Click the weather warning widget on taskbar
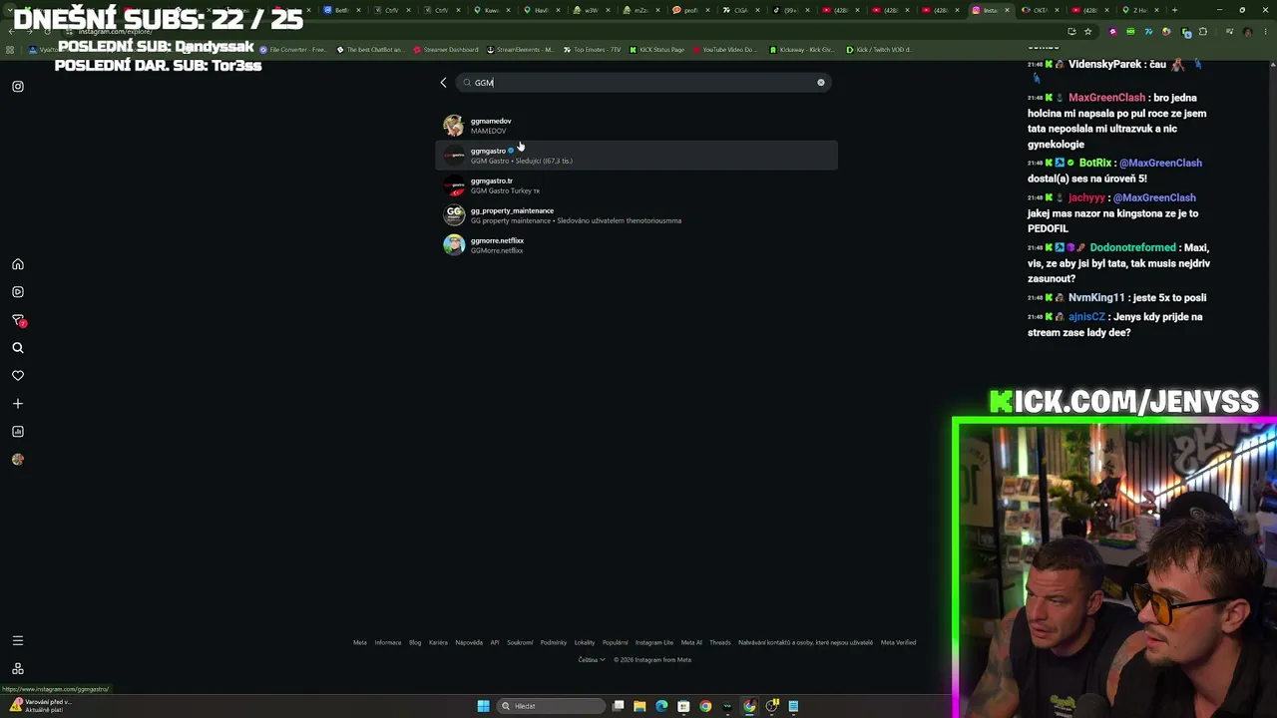 tap(42, 705)
